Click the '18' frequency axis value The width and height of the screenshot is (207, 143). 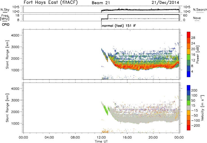click(17, 15)
